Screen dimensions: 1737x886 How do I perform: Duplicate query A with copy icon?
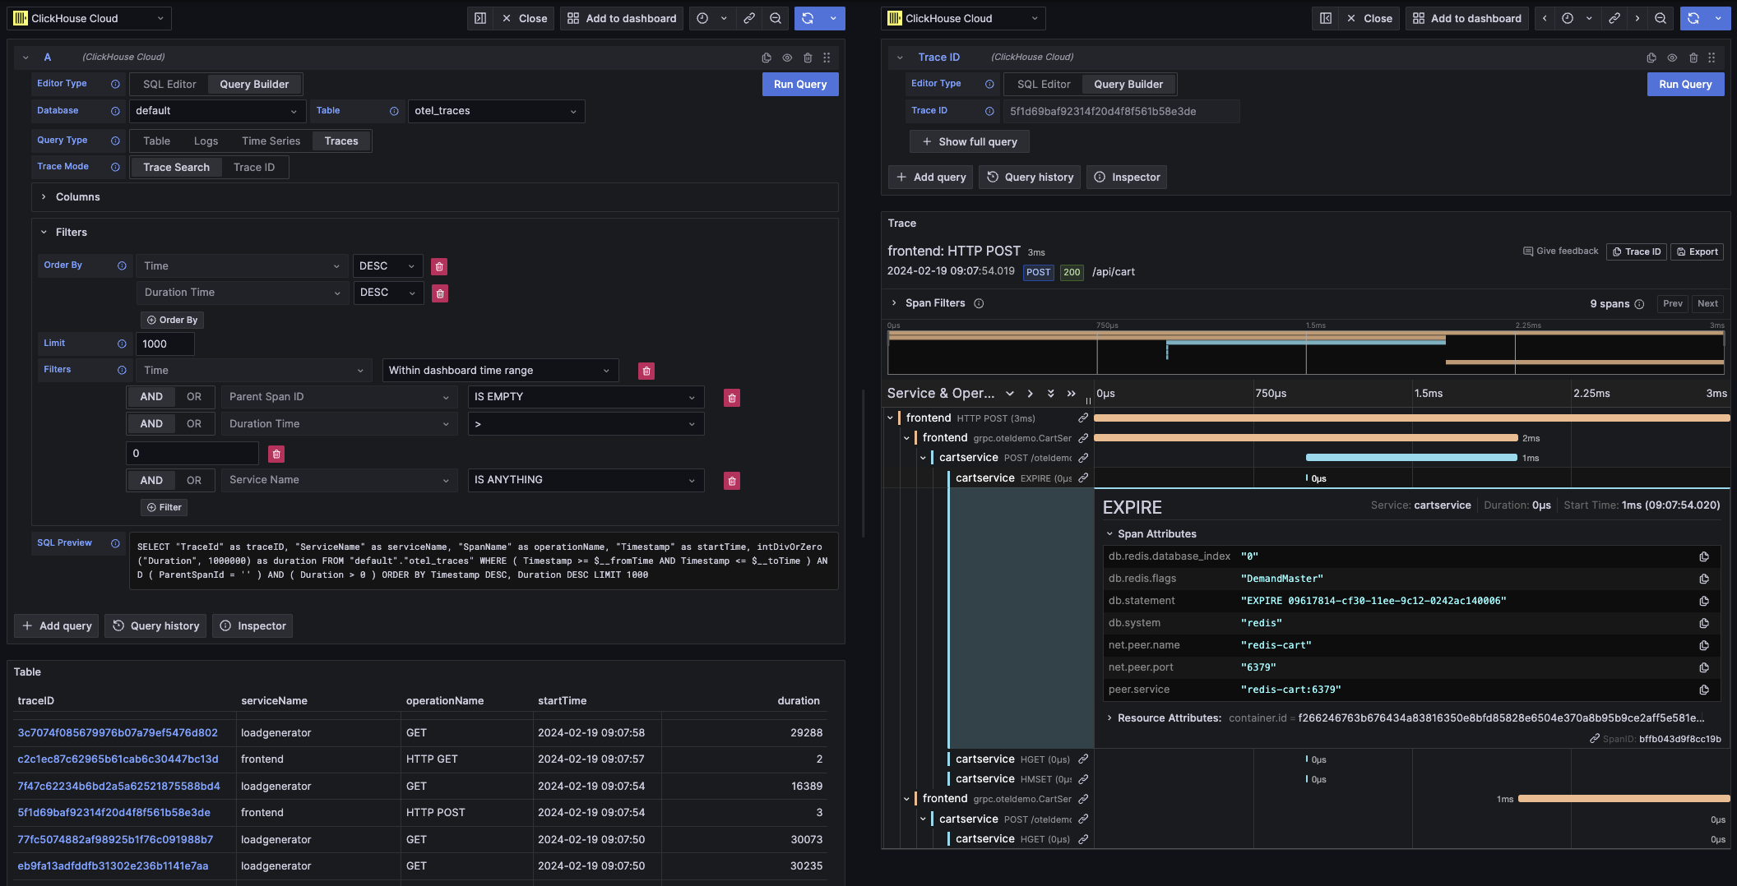coord(767,58)
